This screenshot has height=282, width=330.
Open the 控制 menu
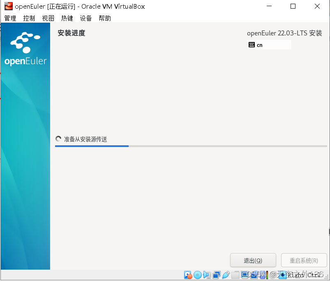click(x=29, y=19)
